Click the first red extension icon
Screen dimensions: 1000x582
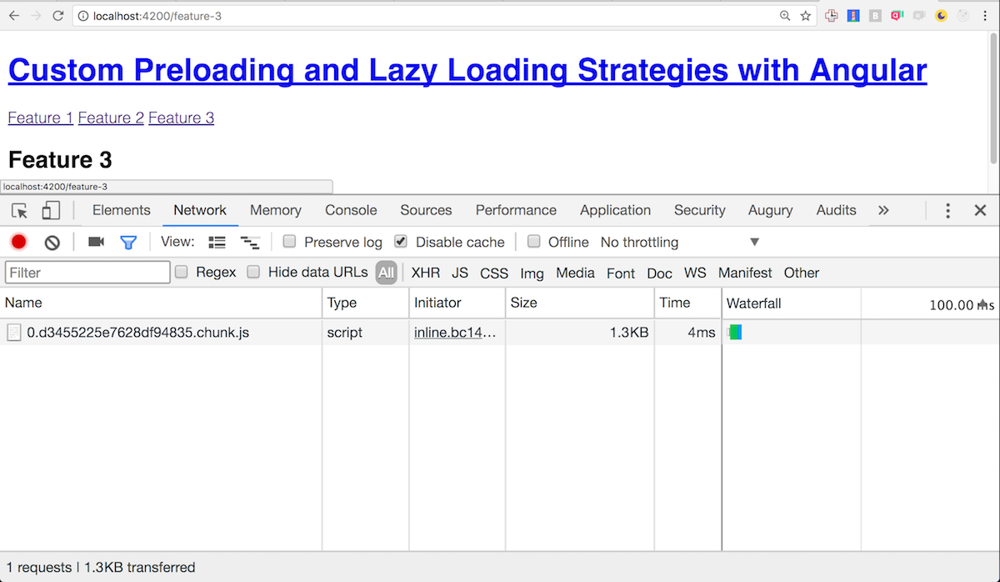(x=832, y=16)
